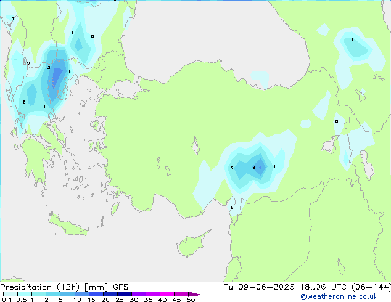391x302 pixels.
Task: Click the '2' value left of Turkey's 8
Action: click(232, 168)
